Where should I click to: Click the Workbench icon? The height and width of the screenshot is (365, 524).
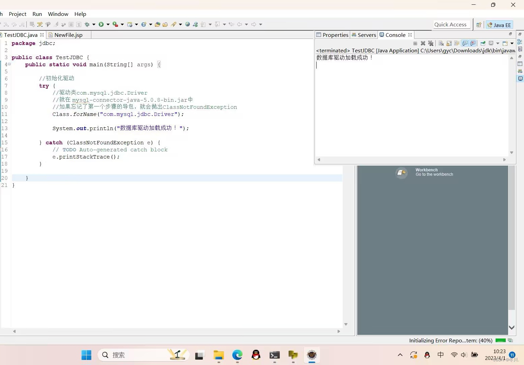click(x=402, y=173)
